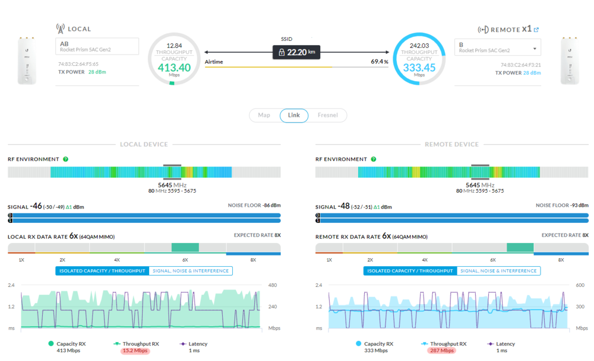594x361 pixels.
Task: Click the RF Environment help icon for remote device
Action: [x=374, y=159]
